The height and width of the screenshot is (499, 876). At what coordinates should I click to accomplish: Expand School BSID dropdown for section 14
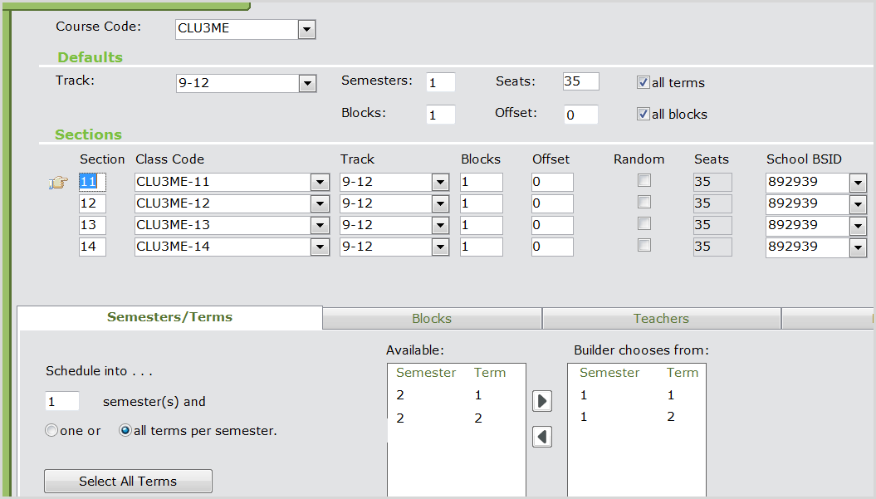858,247
